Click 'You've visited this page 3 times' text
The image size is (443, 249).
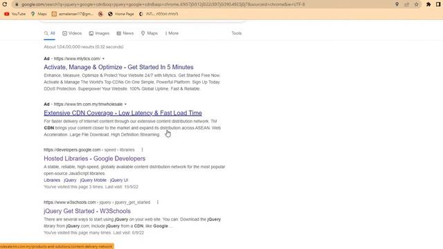click(91, 187)
